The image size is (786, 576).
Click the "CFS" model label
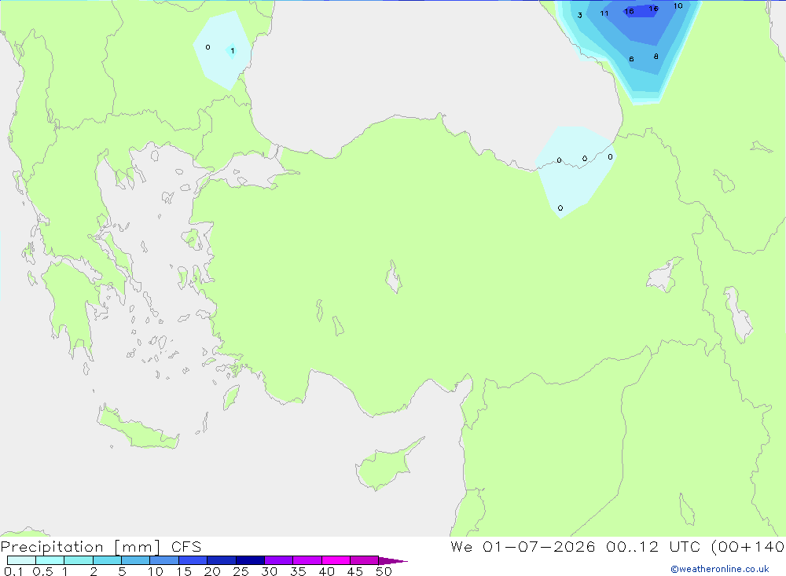(x=186, y=547)
